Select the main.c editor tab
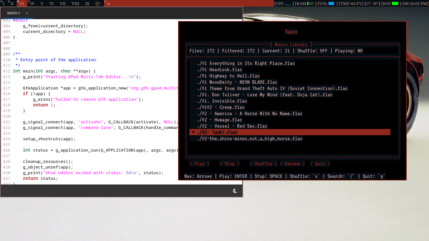 click(14, 13)
